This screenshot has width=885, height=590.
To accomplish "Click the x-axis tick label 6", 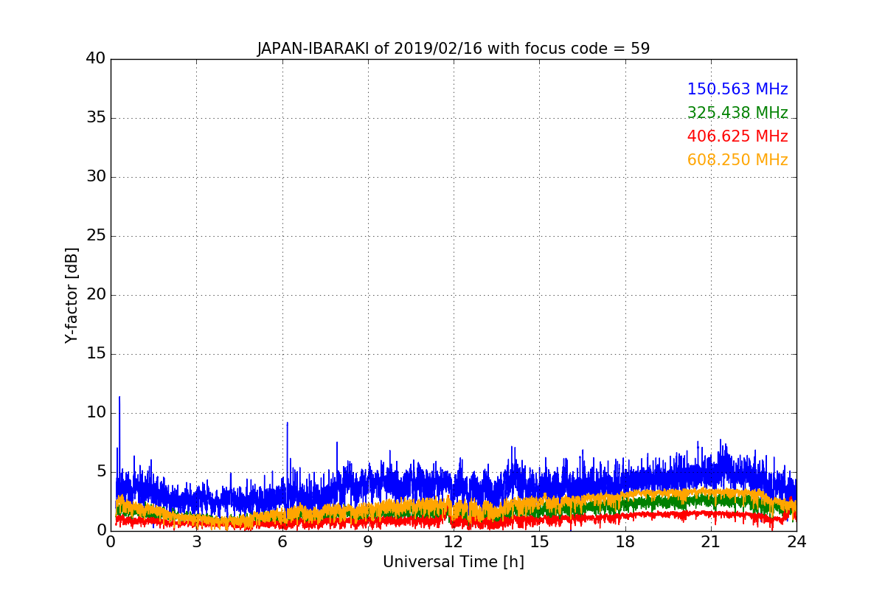I will (x=282, y=542).
